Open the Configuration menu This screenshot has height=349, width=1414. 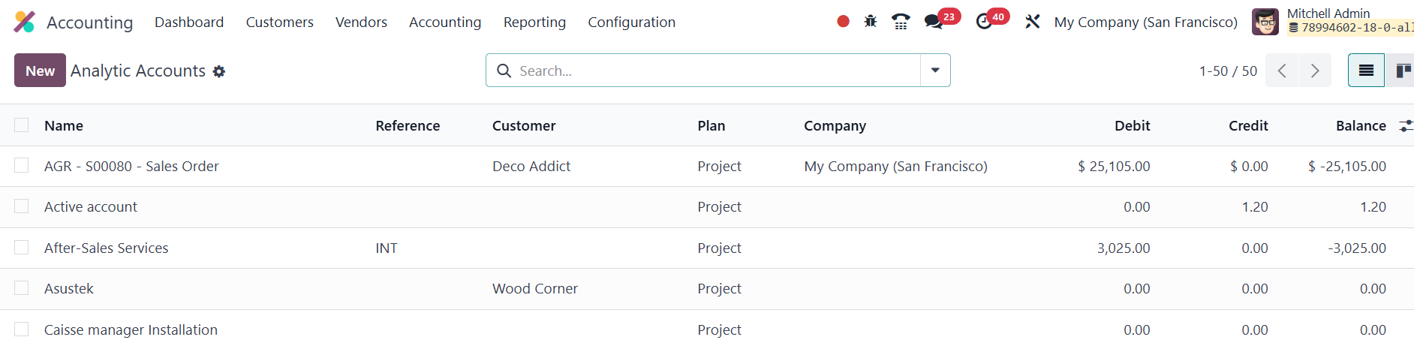tap(631, 22)
